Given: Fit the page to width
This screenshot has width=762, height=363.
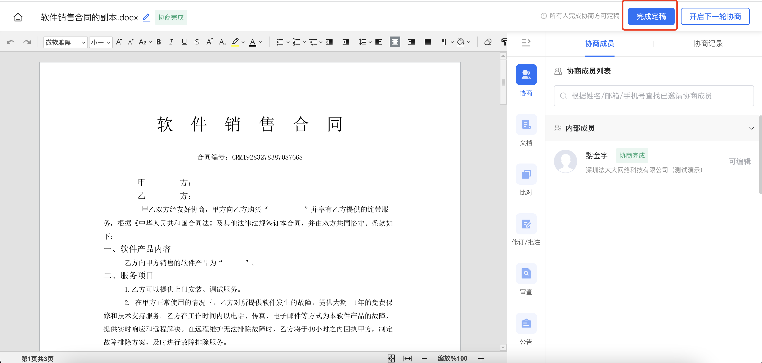Looking at the screenshot, I should tap(408, 358).
